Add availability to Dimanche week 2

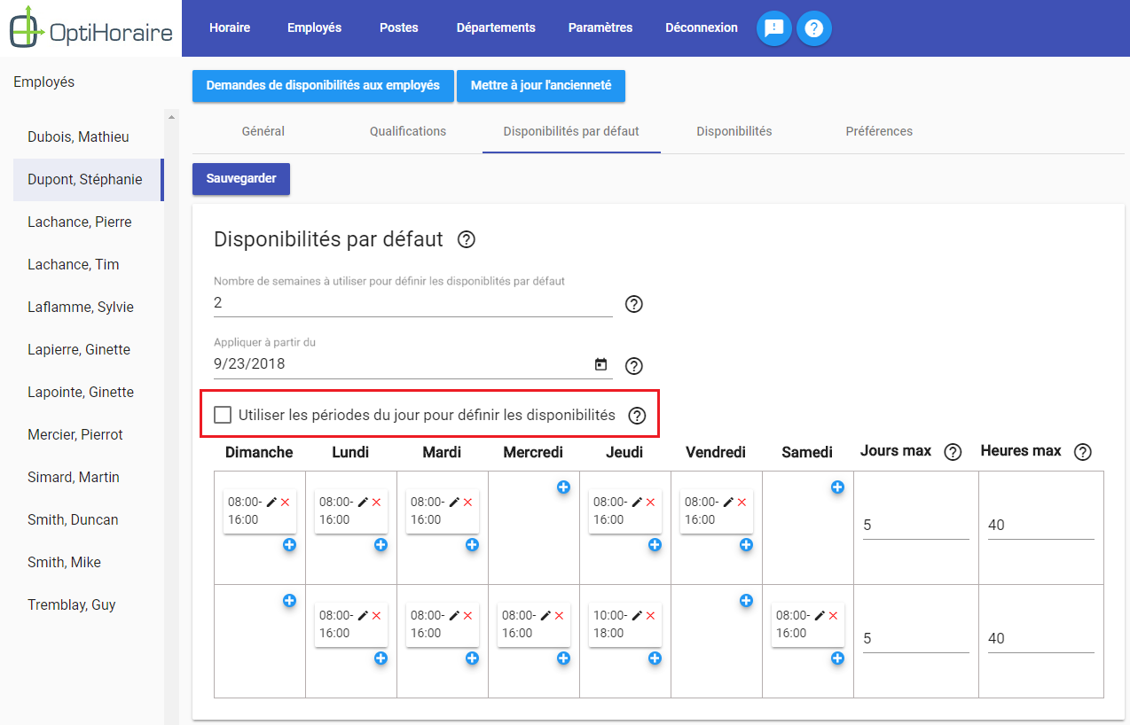[289, 600]
